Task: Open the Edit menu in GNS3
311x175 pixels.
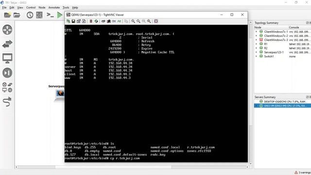Action: click(12, 8)
